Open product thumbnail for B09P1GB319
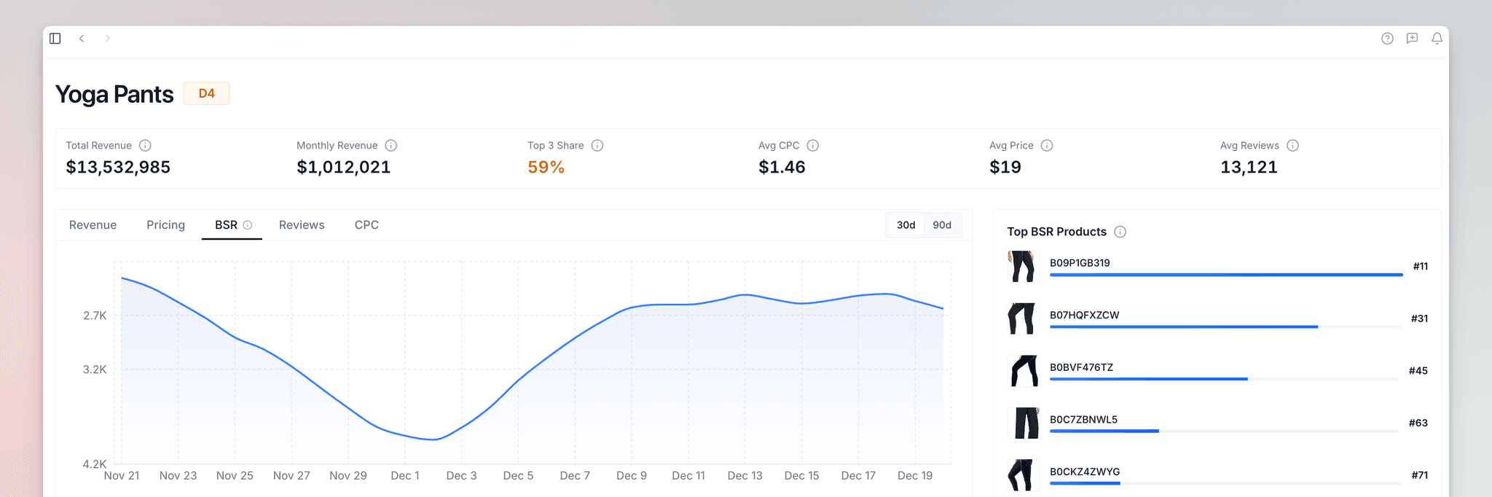The image size is (1492, 497). 1023,266
